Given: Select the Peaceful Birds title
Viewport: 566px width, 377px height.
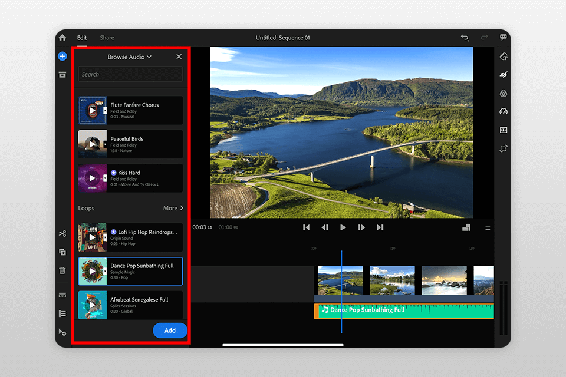Looking at the screenshot, I should [x=127, y=139].
